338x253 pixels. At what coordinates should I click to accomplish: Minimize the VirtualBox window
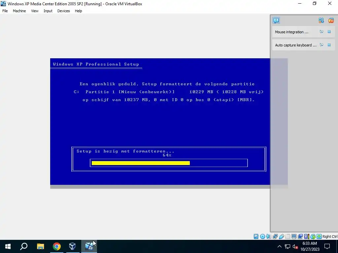point(300,3)
